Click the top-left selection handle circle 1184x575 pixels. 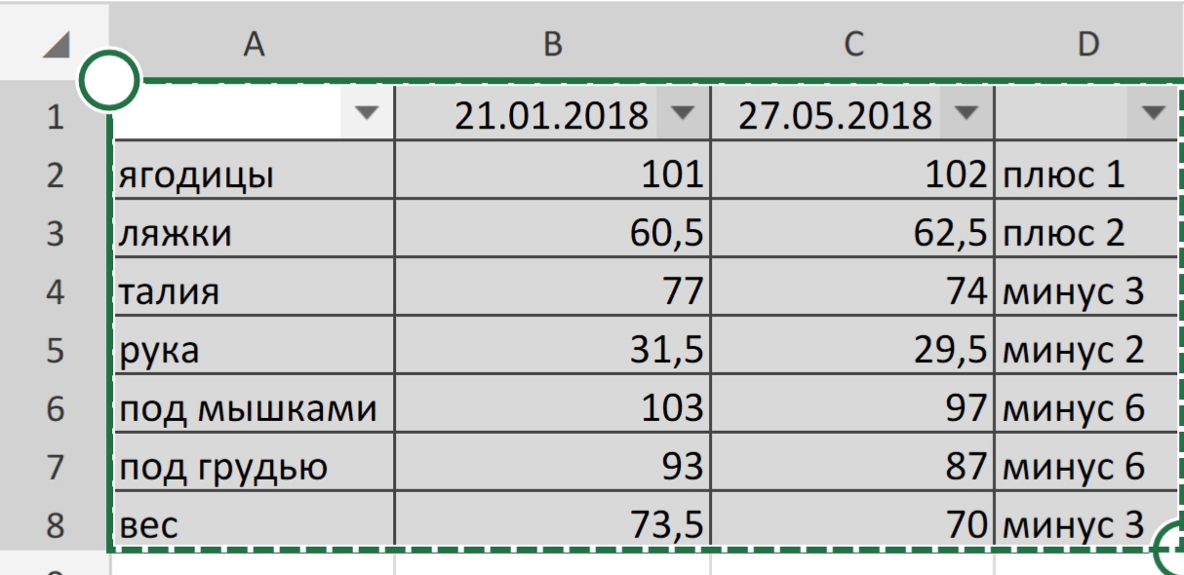click(108, 80)
